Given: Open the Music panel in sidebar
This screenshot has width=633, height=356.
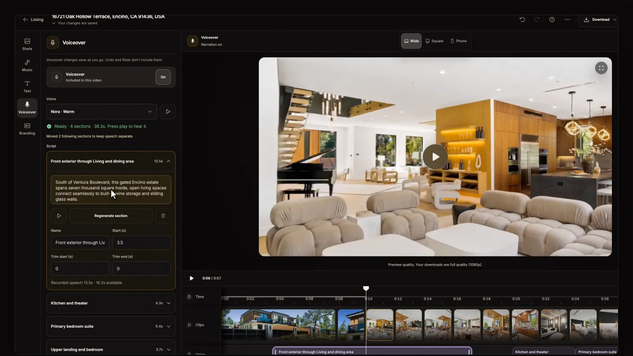Looking at the screenshot, I should click(27, 65).
